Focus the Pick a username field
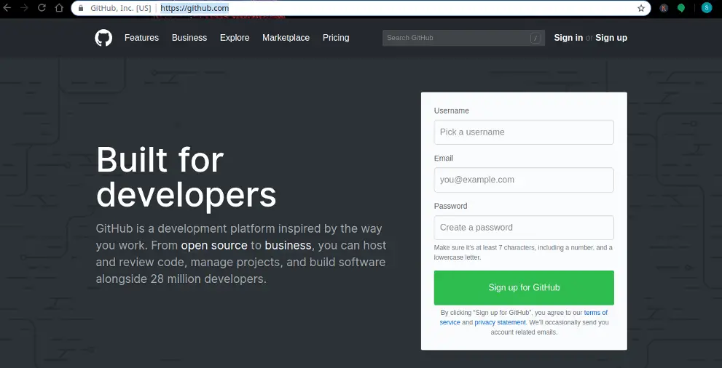This screenshot has width=722, height=368. click(x=524, y=132)
